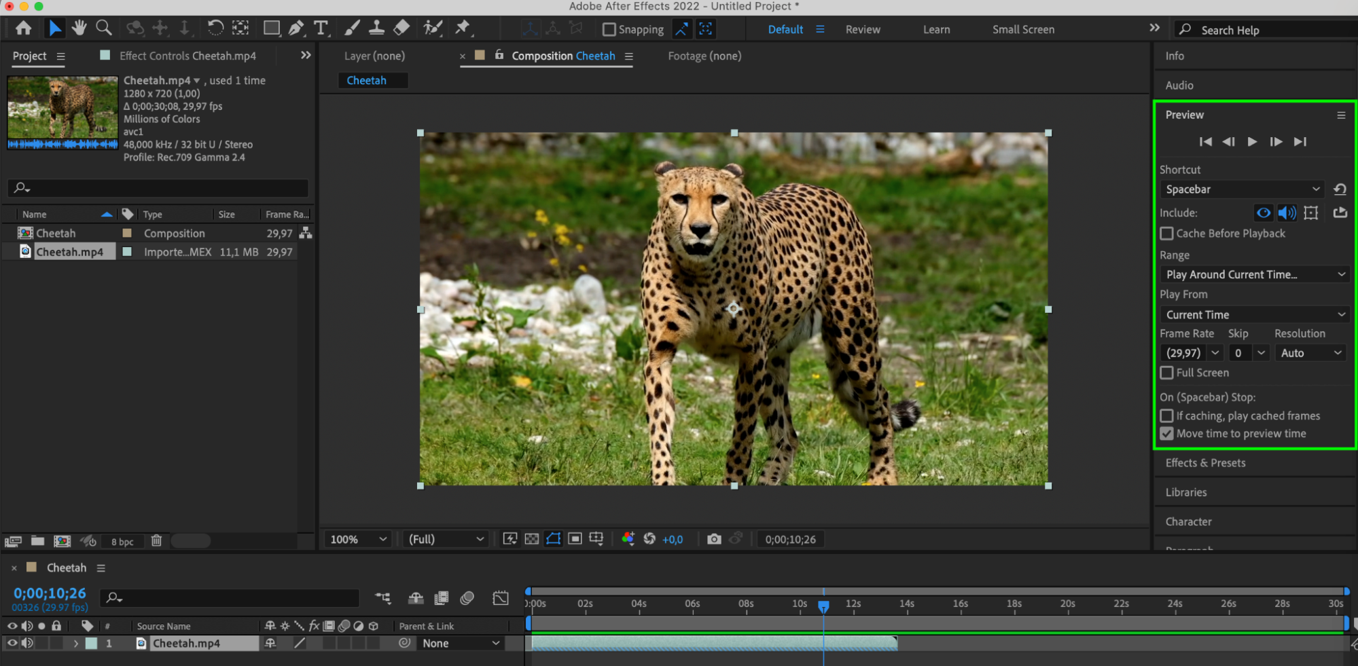Screen dimensions: 1358x666
Task: Take a snapshot with camera icon
Action: click(x=714, y=539)
